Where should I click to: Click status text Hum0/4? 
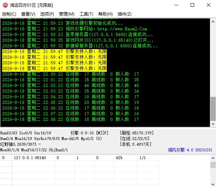point(6,139)
